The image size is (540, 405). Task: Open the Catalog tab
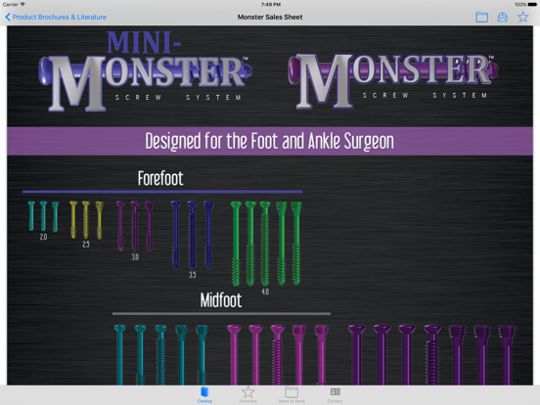tap(204, 394)
